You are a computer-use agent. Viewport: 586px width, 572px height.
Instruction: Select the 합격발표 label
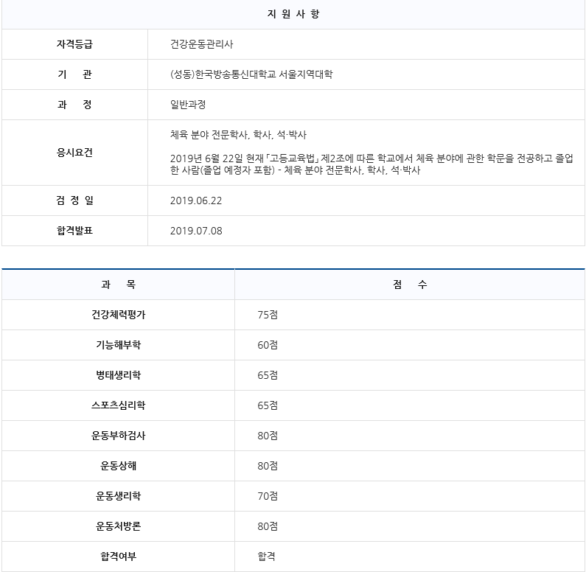[74, 231]
